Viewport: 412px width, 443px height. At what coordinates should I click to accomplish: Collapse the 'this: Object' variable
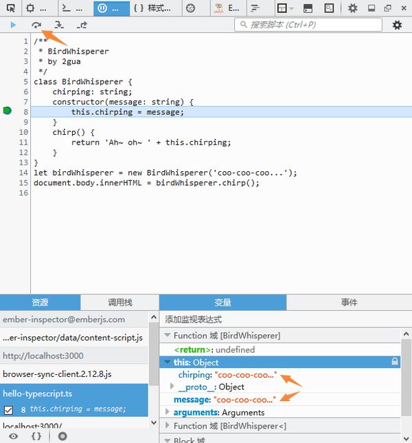[x=168, y=362]
